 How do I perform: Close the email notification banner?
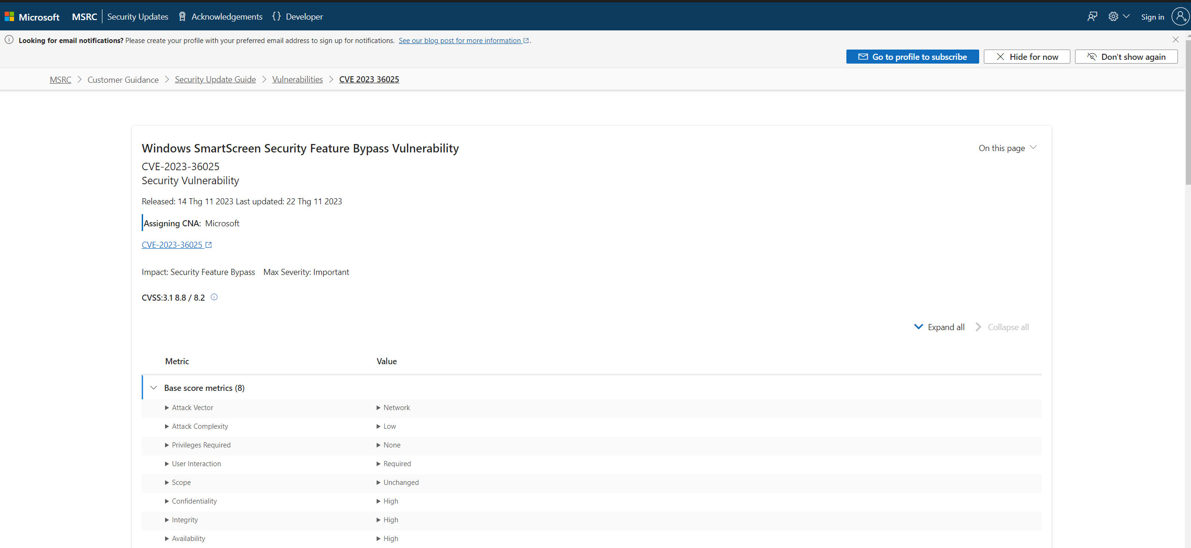pyautogui.click(x=1176, y=40)
